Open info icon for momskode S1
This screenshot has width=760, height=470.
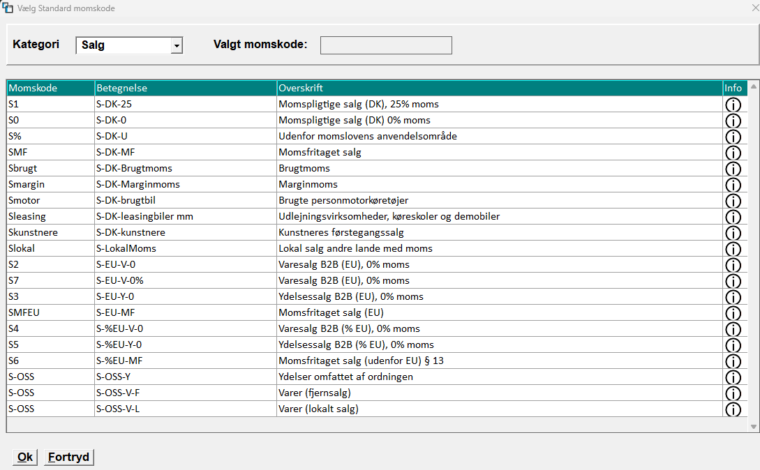(x=733, y=105)
